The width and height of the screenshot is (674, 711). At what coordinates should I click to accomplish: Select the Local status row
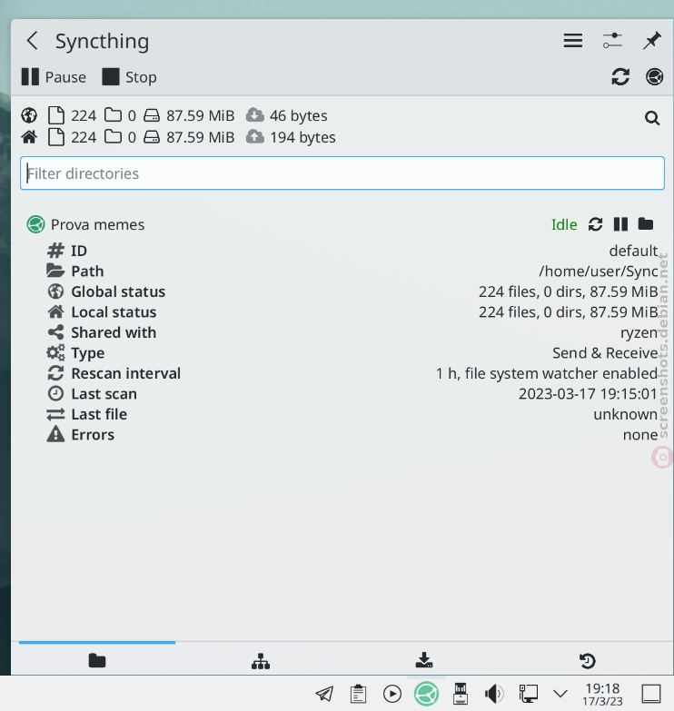pos(352,312)
